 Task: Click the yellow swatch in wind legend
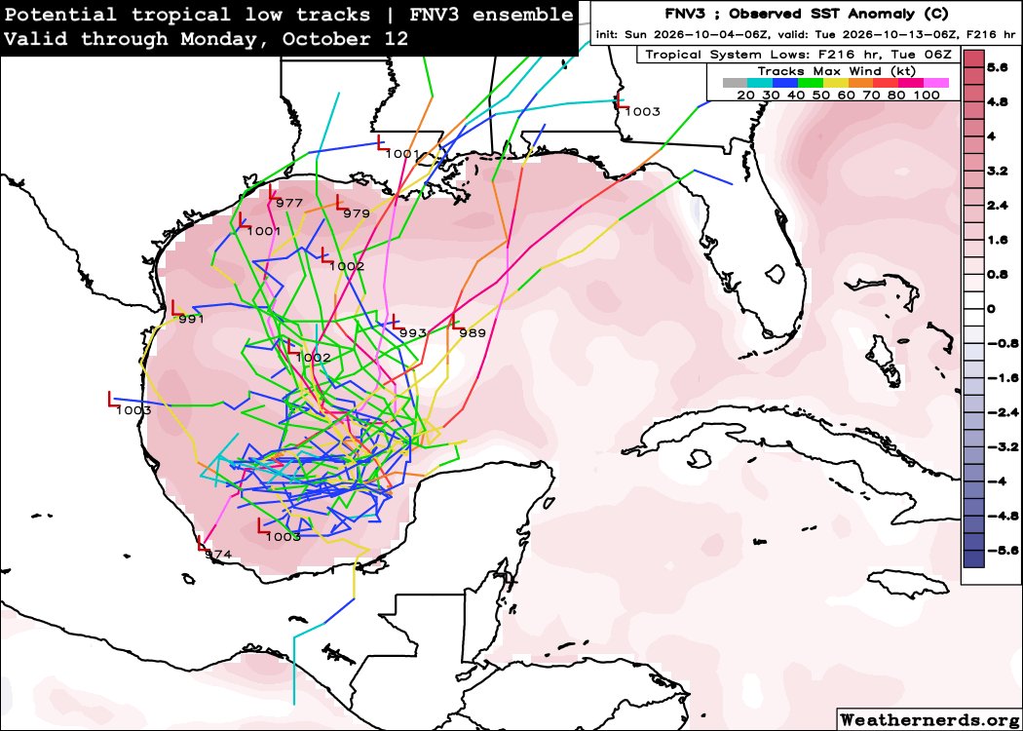(836, 83)
